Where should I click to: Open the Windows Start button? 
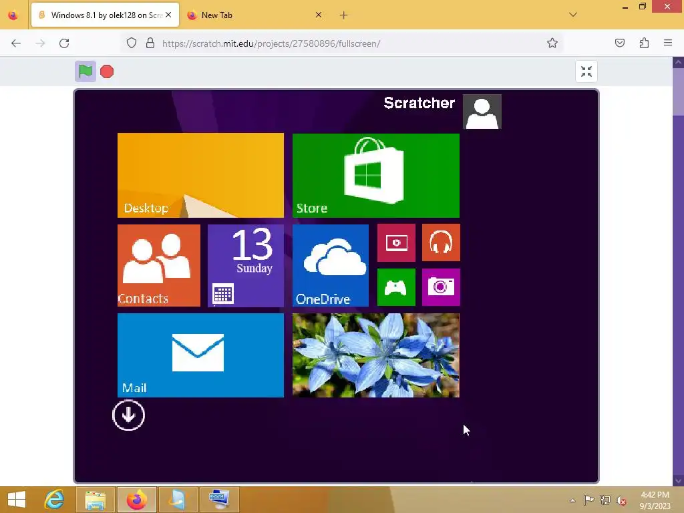point(17,500)
